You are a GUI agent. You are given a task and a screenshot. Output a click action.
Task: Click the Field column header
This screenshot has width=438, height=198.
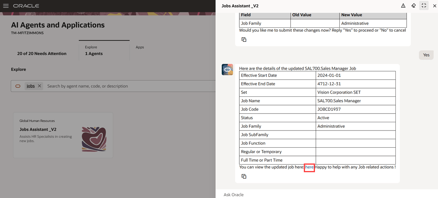(265, 15)
